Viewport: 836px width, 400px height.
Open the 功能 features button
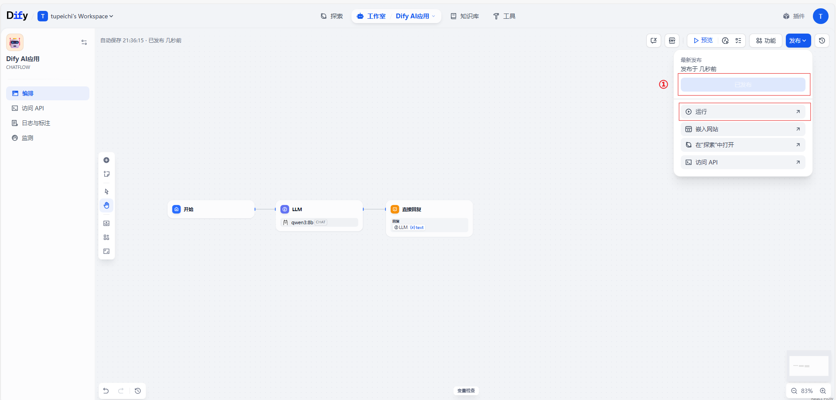pyautogui.click(x=766, y=41)
